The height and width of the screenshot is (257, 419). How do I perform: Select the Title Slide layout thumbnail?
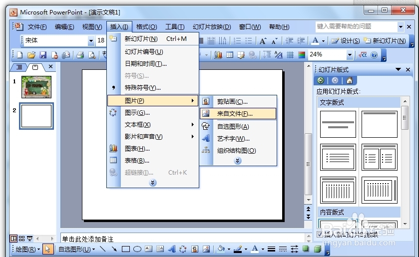coord(338,124)
